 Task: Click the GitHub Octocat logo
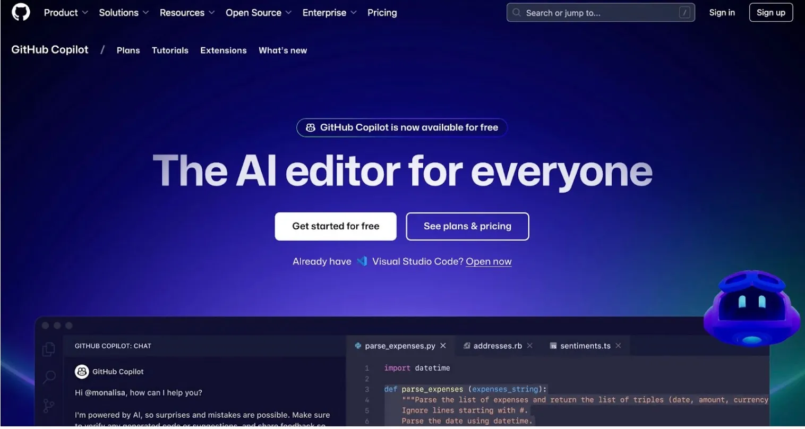point(21,12)
